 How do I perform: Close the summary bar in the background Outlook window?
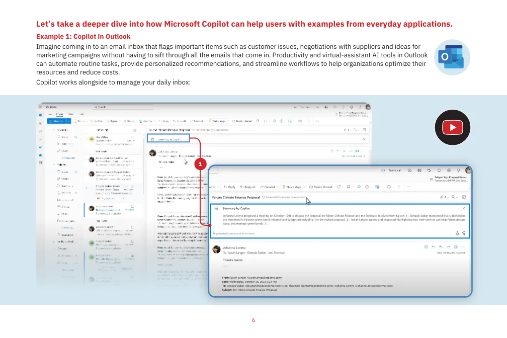pyautogui.click(x=364, y=139)
